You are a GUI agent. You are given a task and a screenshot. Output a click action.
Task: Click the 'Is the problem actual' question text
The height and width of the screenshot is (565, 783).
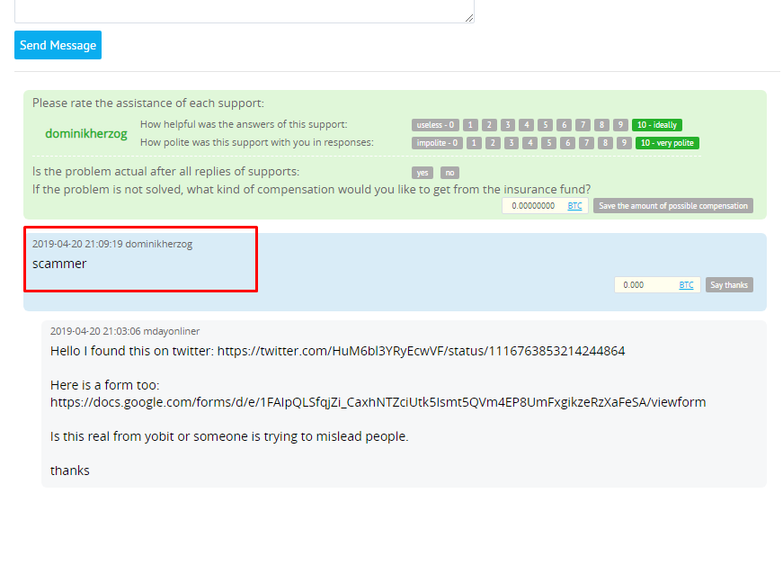click(165, 171)
